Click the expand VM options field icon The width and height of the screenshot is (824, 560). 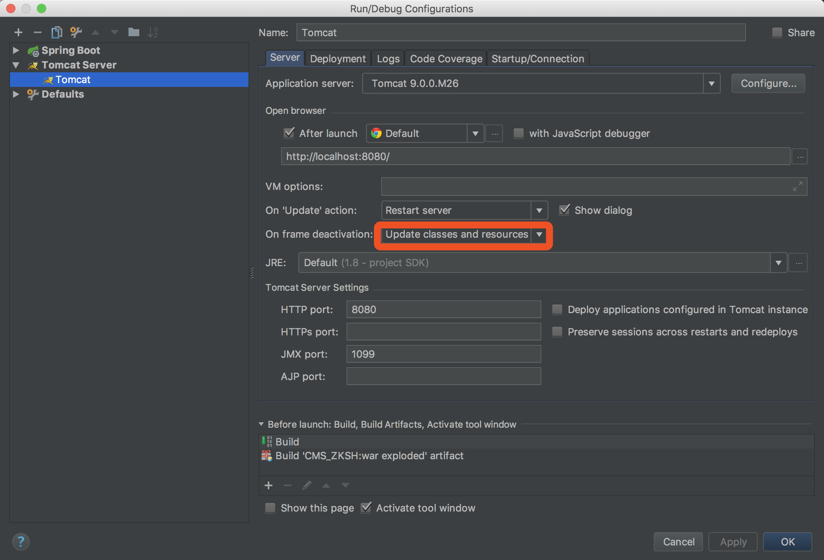point(797,187)
